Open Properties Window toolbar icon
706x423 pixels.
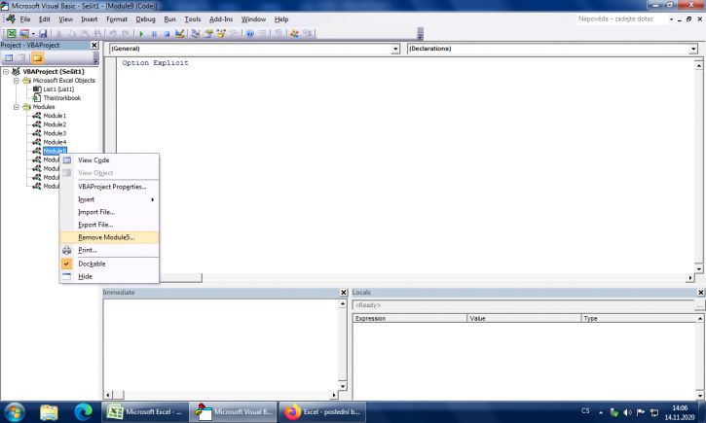click(x=208, y=33)
